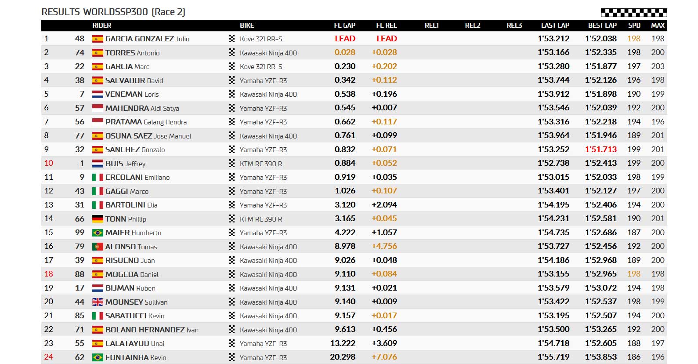698x364 pixels.
Task: Click the Dutch flag beside VENEMAN Loris
Action: (98, 94)
